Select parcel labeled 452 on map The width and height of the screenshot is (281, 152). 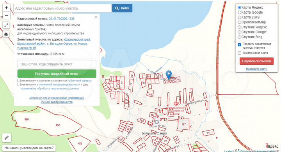tap(80, 143)
